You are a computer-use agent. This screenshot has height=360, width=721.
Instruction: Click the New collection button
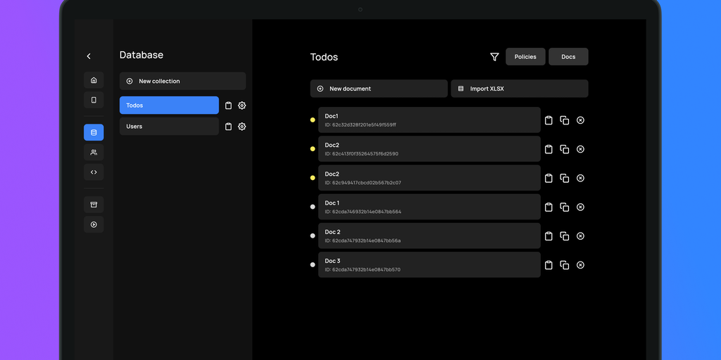tap(182, 81)
